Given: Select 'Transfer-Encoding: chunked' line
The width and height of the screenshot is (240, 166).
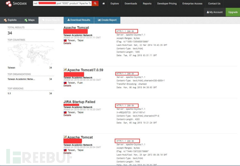Looking at the screenshot, I should click(131, 84).
